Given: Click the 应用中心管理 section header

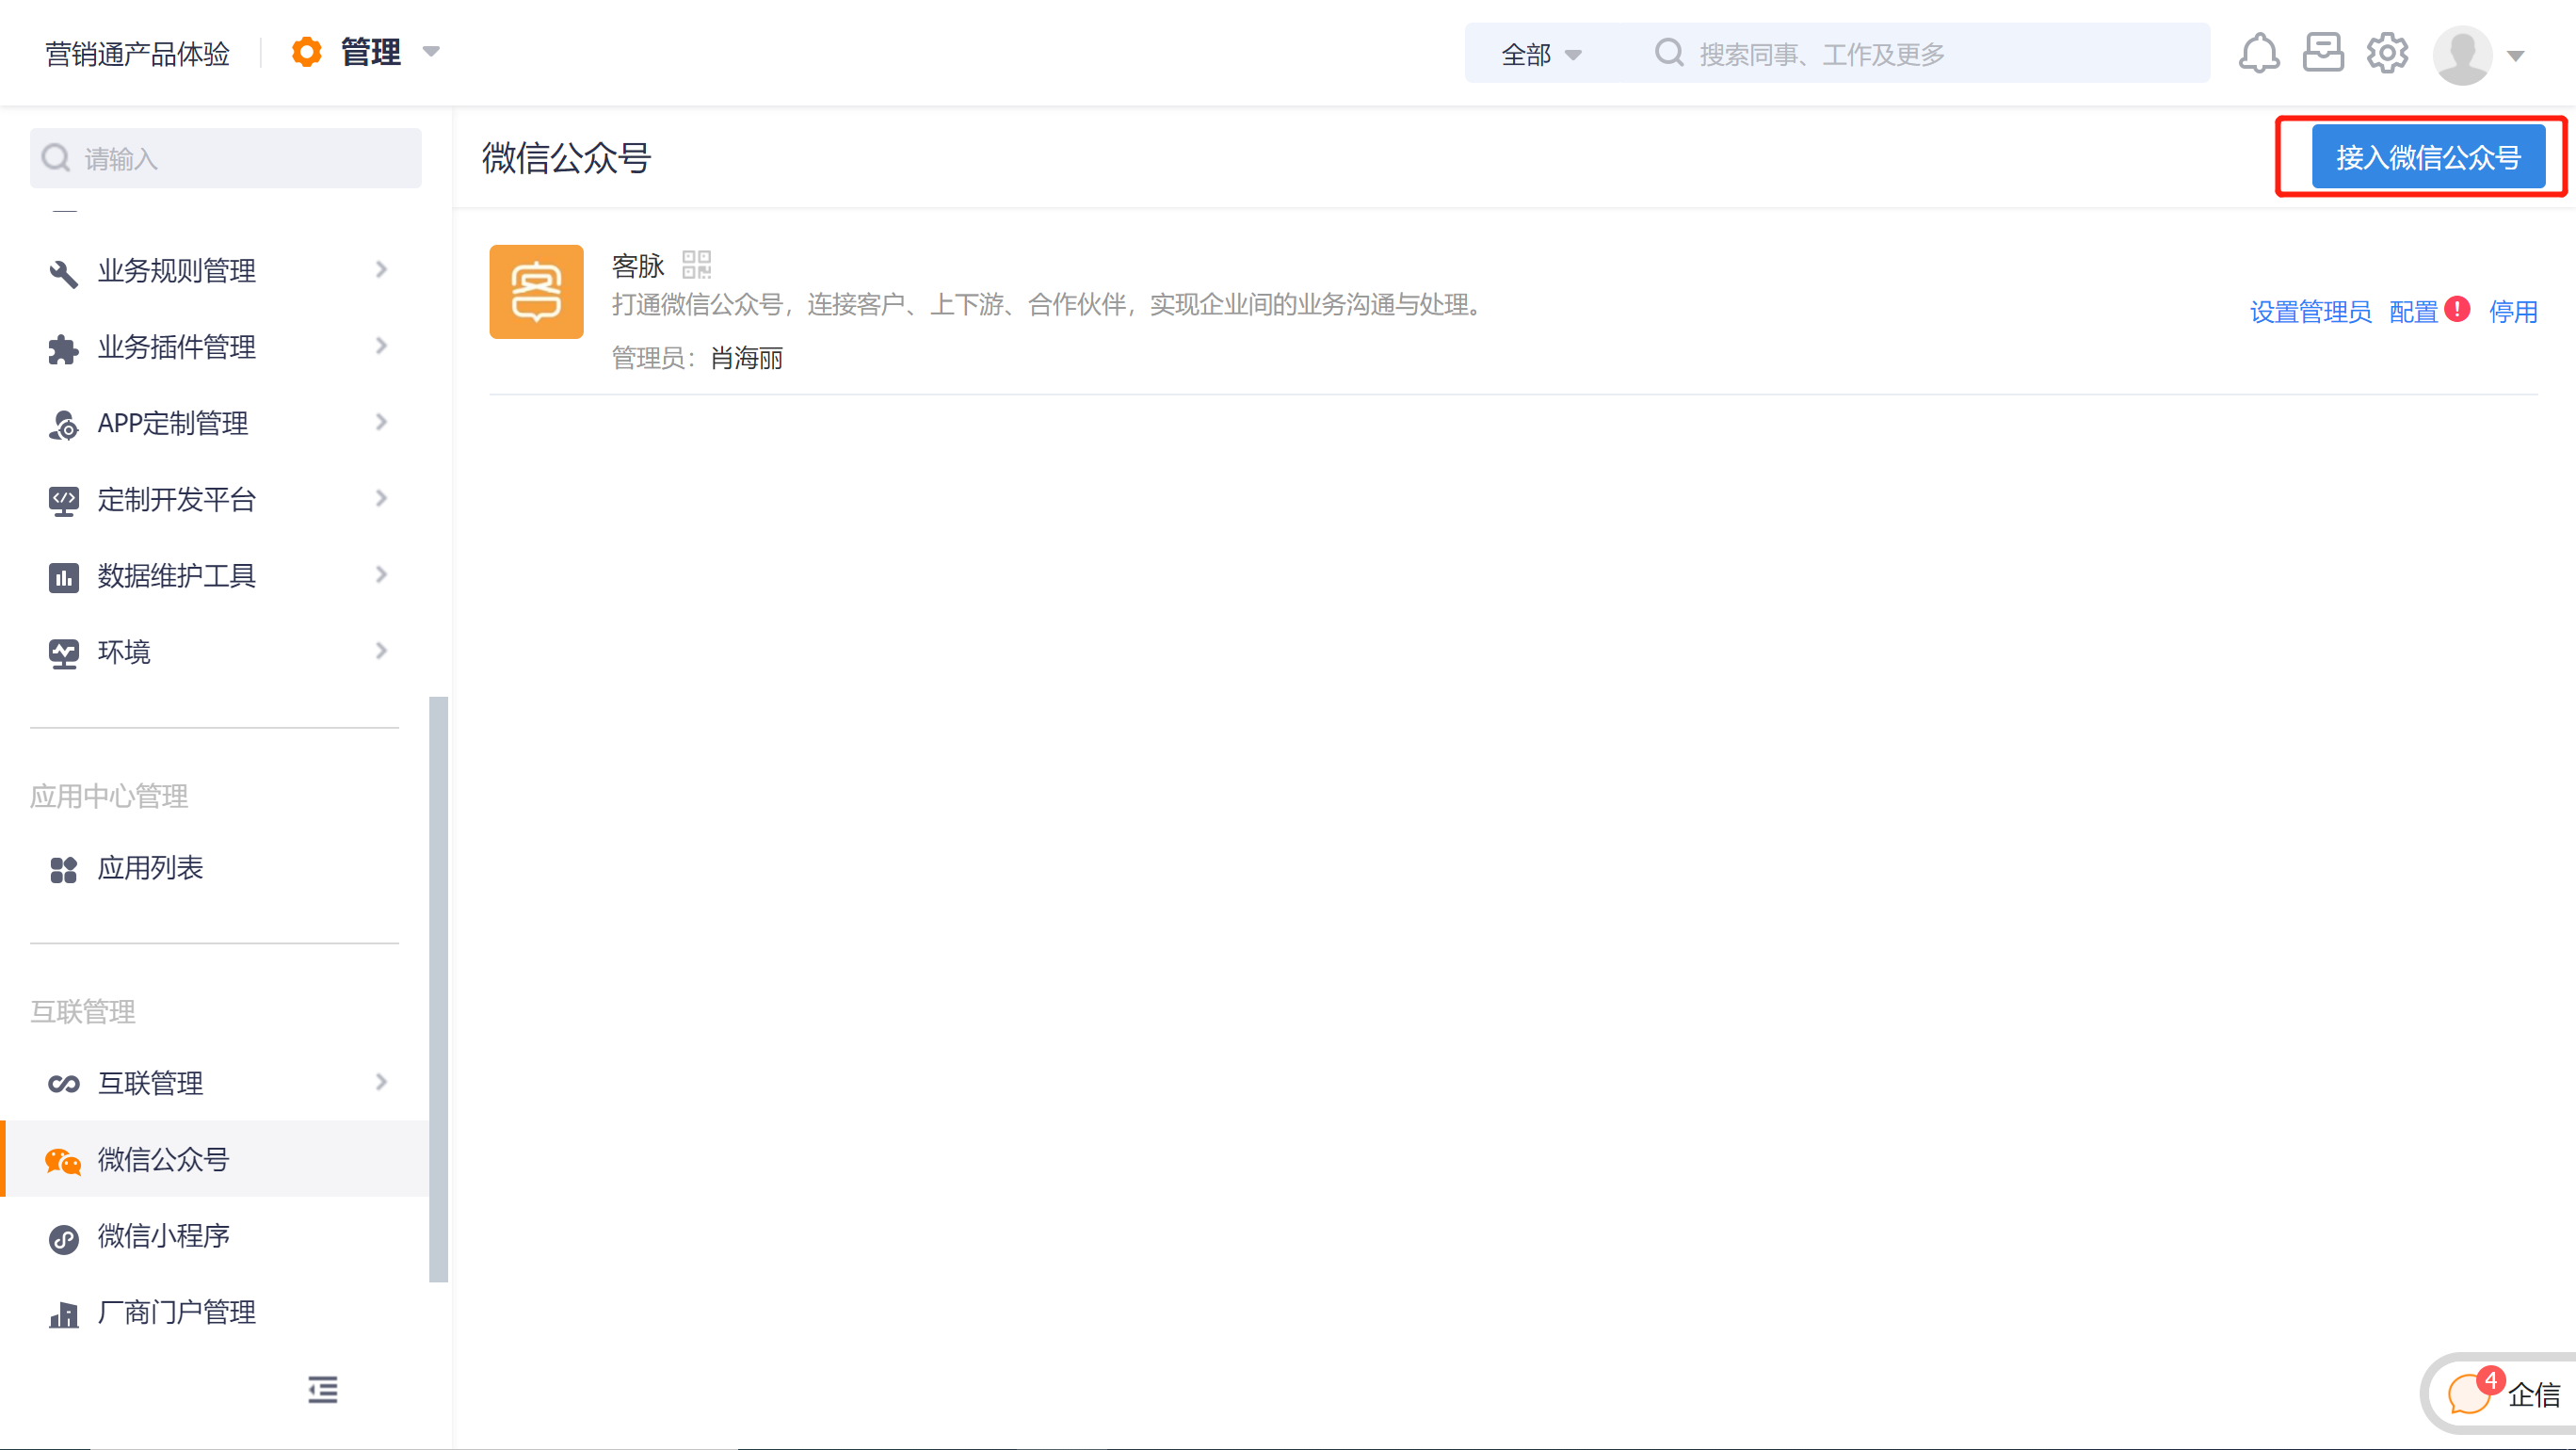Looking at the screenshot, I should click(109, 796).
